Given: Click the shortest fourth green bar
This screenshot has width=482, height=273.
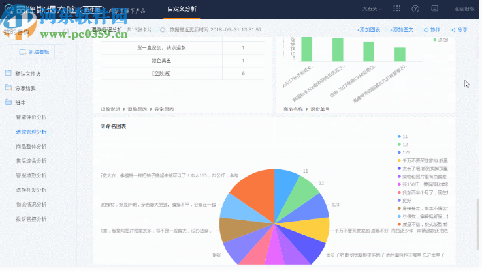Looking at the screenshot, I should 400,54.
